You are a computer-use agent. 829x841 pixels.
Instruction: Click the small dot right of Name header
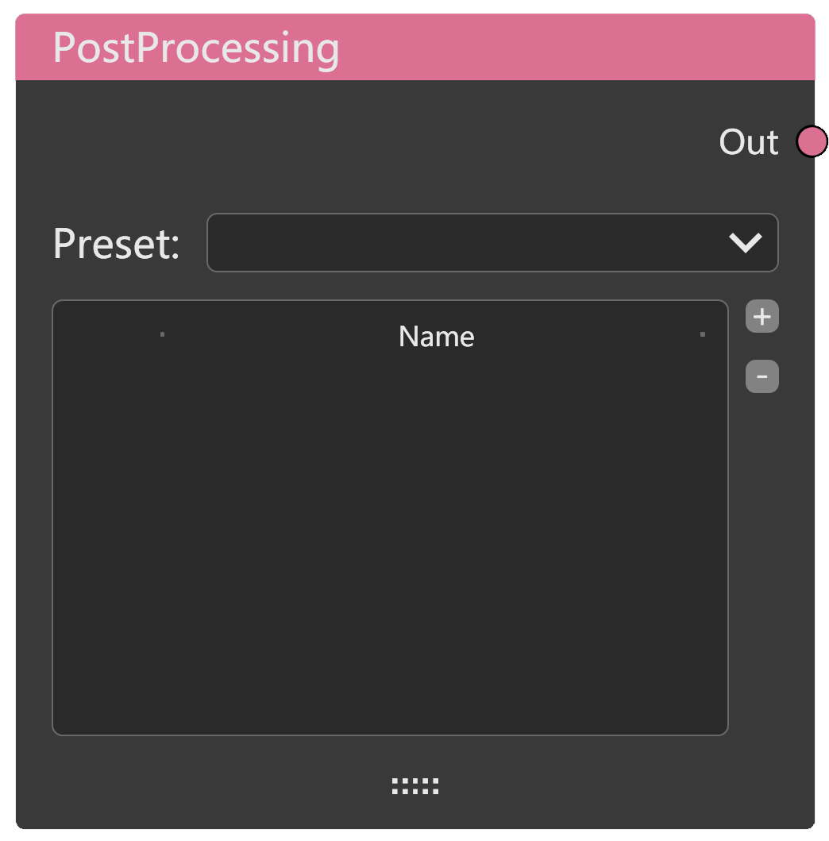[x=702, y=334]
